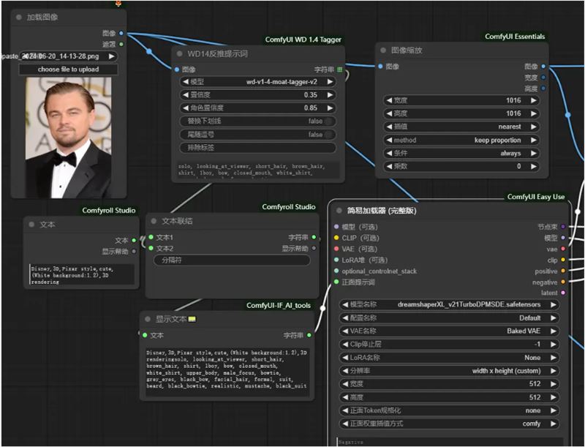The height and width of the screenshot is (447, 585).
Task: Open 配置名称 Default selector
Action: pos(449,318)
